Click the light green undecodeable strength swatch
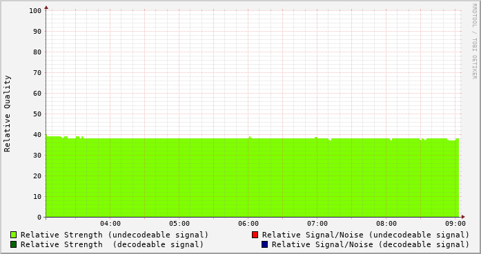The image size is (481, 254). pos(13,235)
